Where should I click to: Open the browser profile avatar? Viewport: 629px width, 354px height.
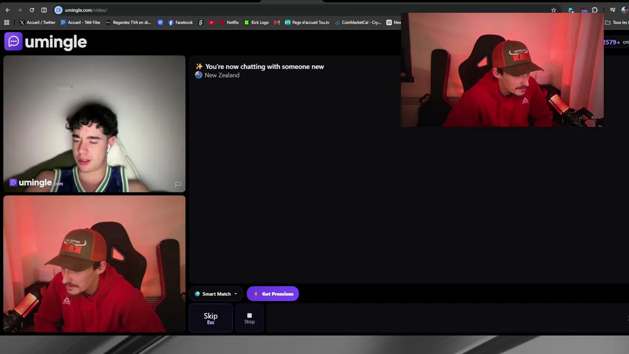(x=625, y=10)
